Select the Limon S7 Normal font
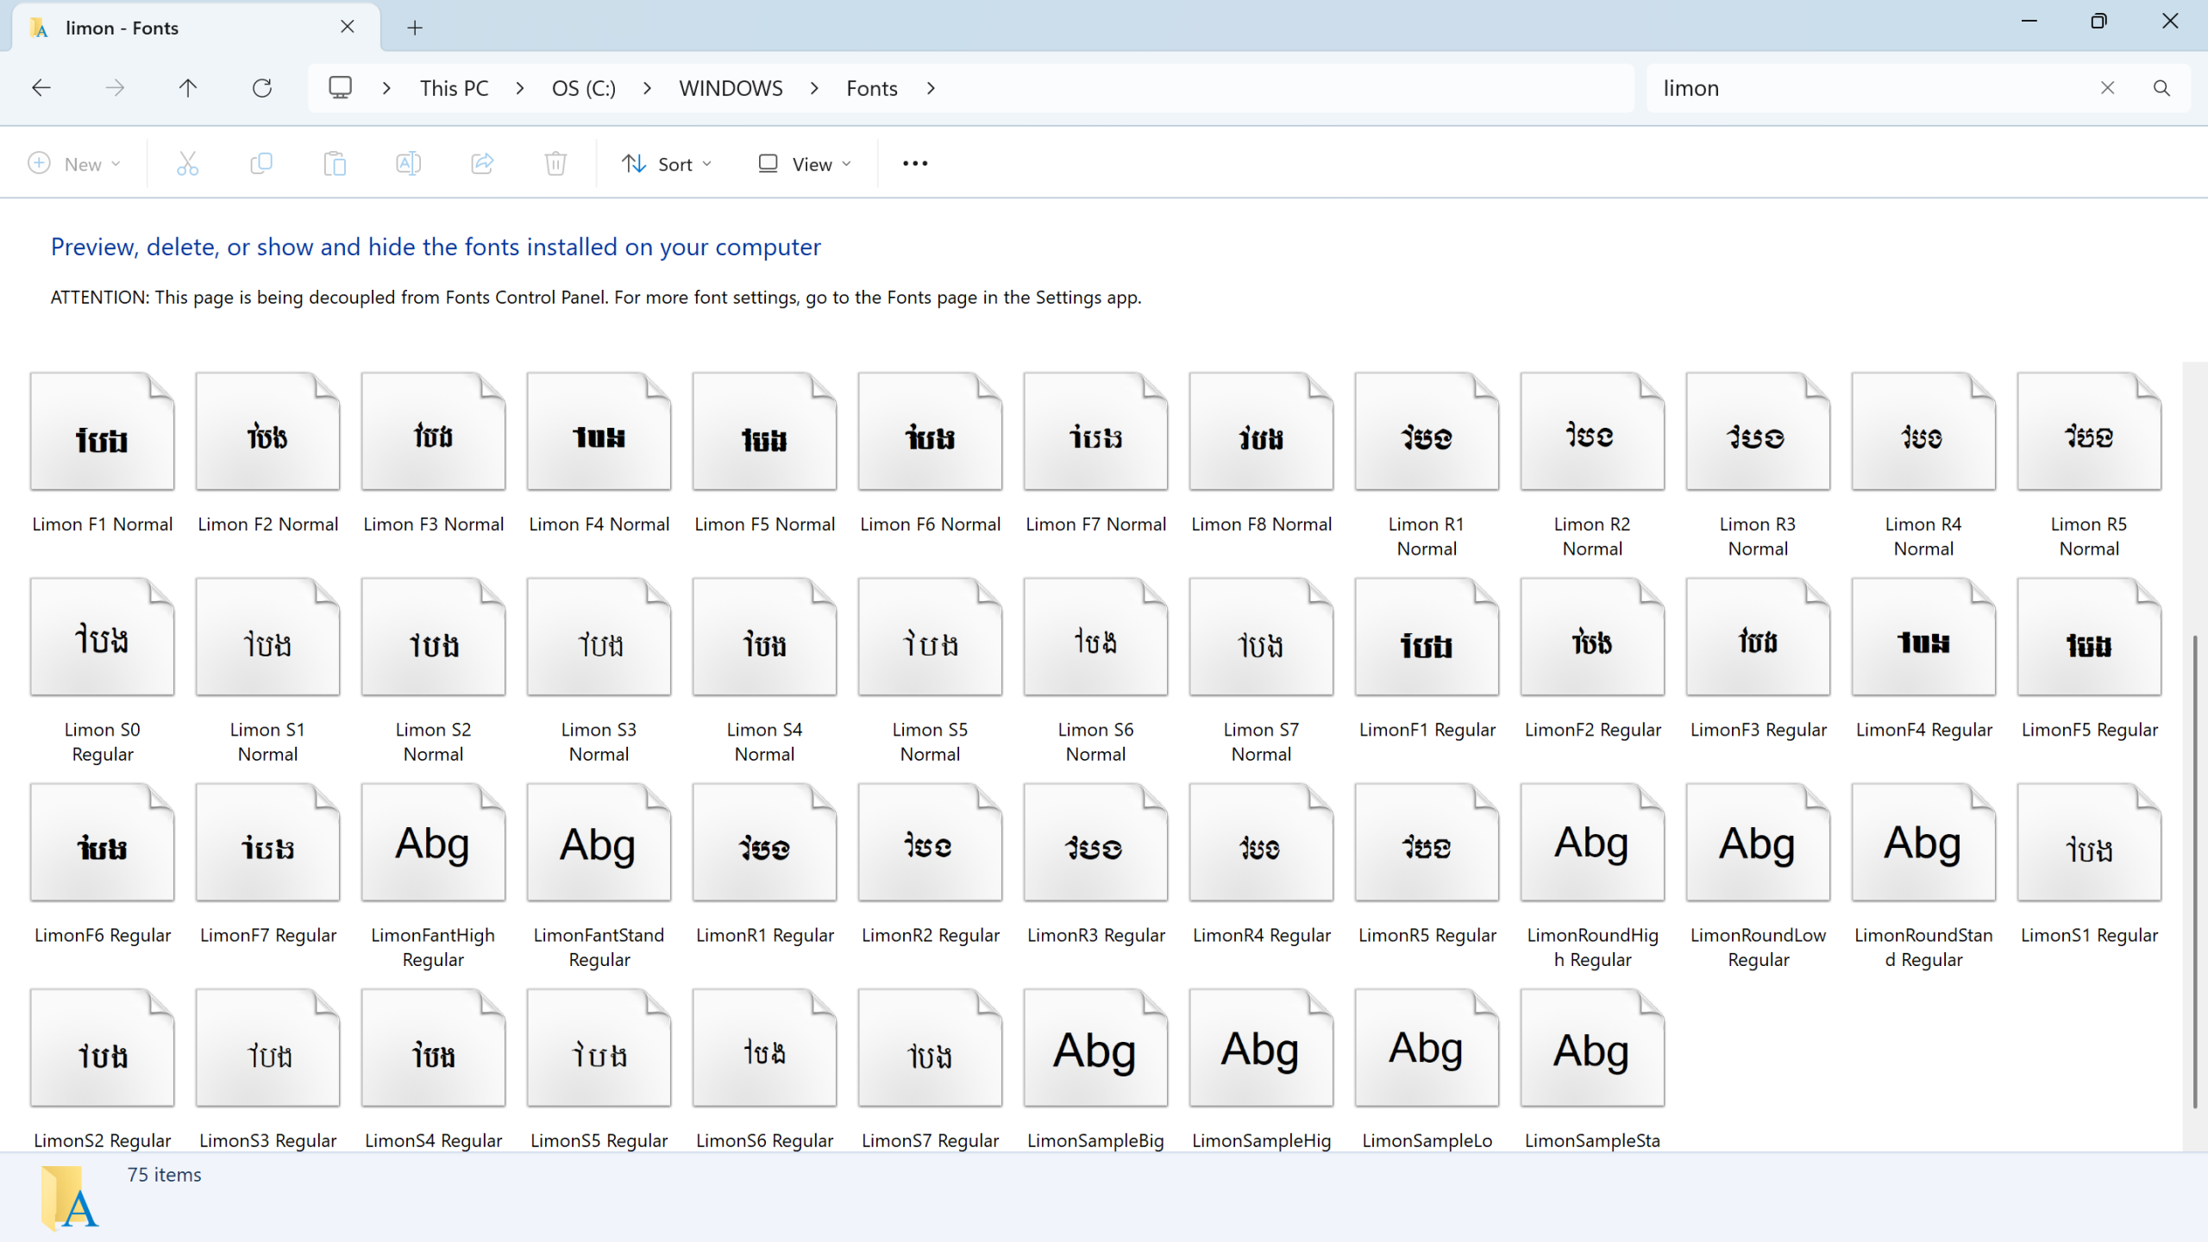2208x1242 pixels. pos(1262,671)
